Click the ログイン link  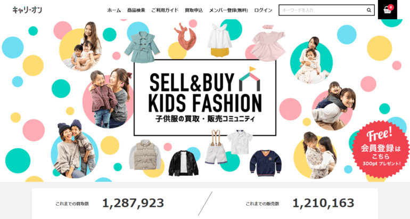pyautogui.click(x=263, y=10)
